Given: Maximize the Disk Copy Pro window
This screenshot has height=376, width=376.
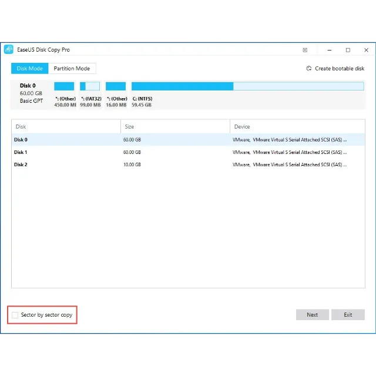Looking at the screenshot, I should coord(348,50).
